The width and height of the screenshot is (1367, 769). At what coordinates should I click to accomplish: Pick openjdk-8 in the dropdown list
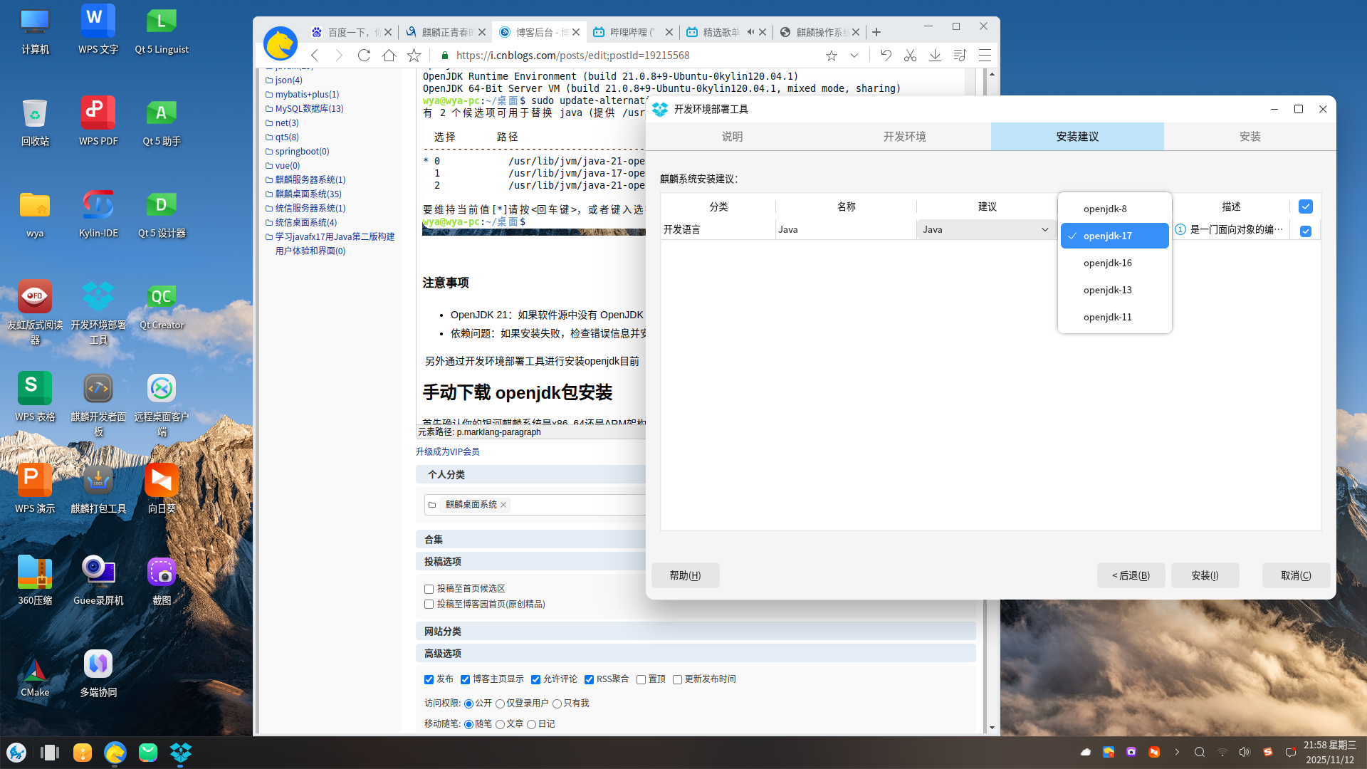point(1105,209)
